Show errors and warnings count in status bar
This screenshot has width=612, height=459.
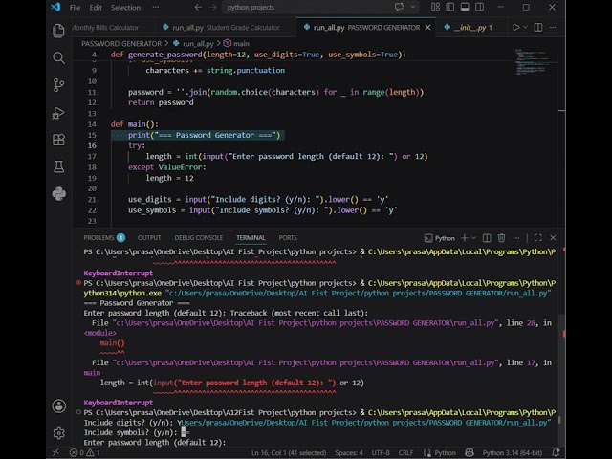point(85,452)
